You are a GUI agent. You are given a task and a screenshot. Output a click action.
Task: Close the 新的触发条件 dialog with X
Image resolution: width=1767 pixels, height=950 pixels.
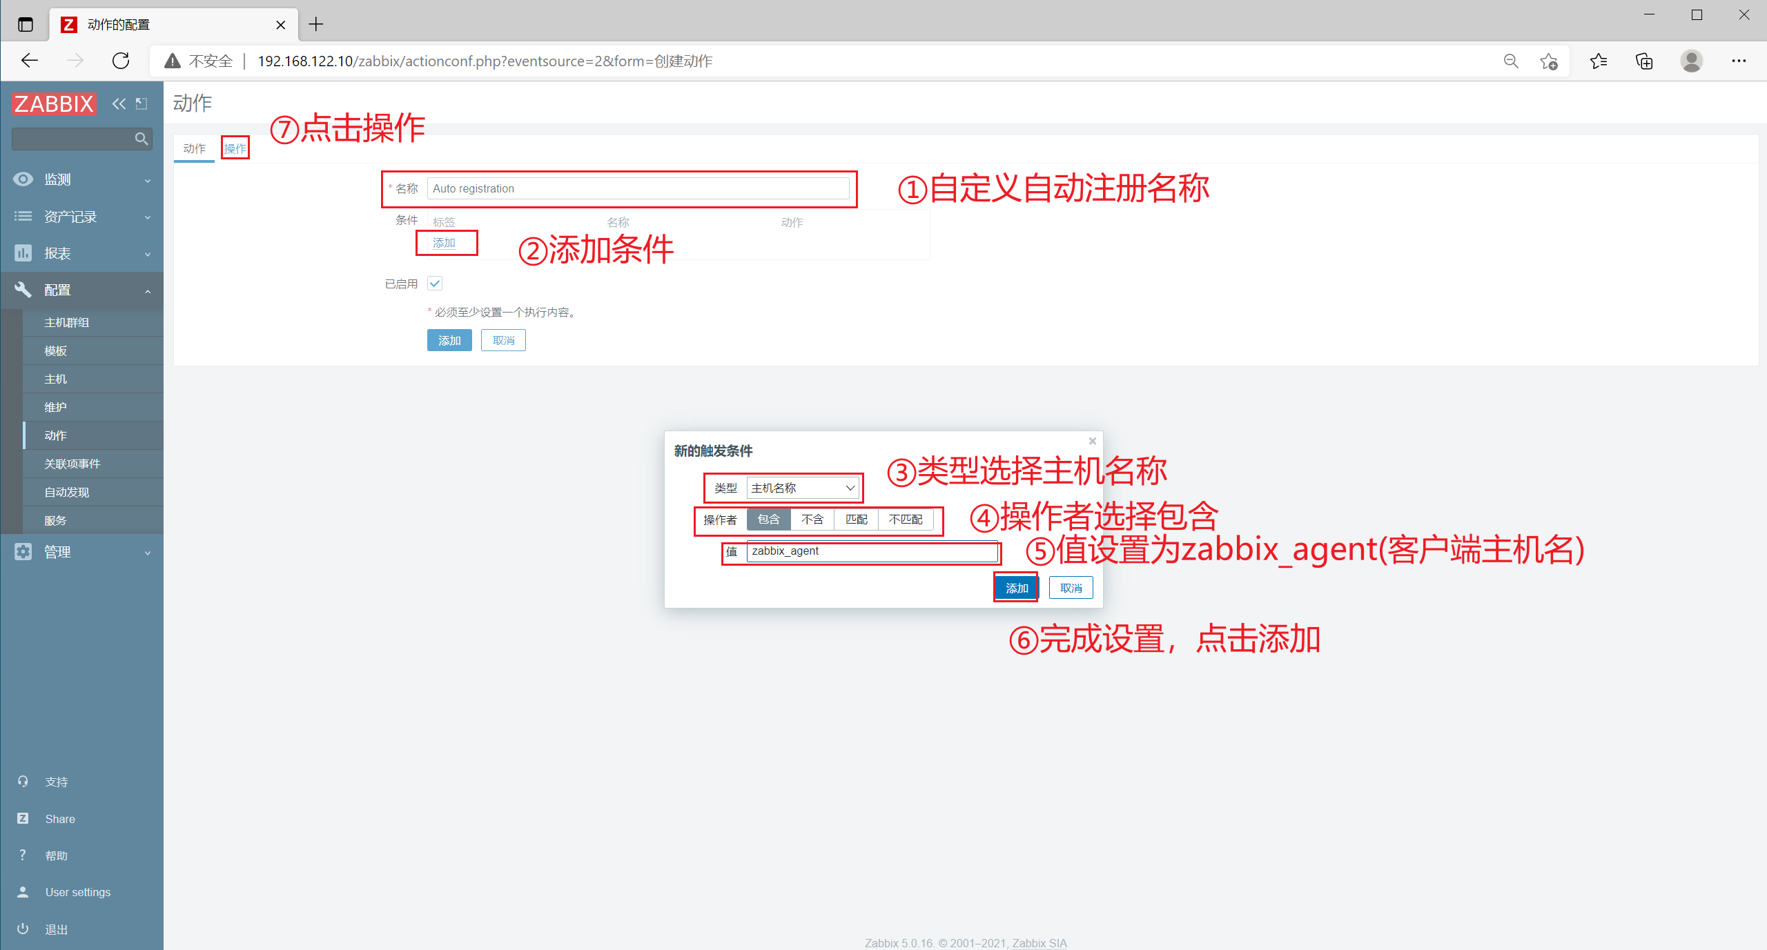(x=1092, y=441)
